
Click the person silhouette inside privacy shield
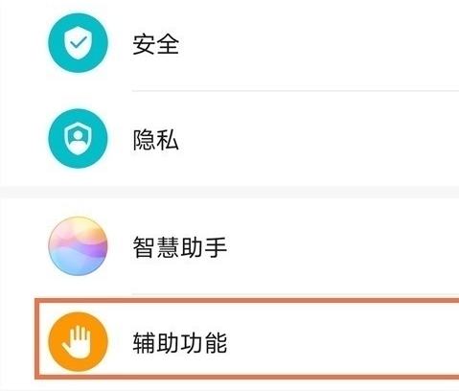78,138
